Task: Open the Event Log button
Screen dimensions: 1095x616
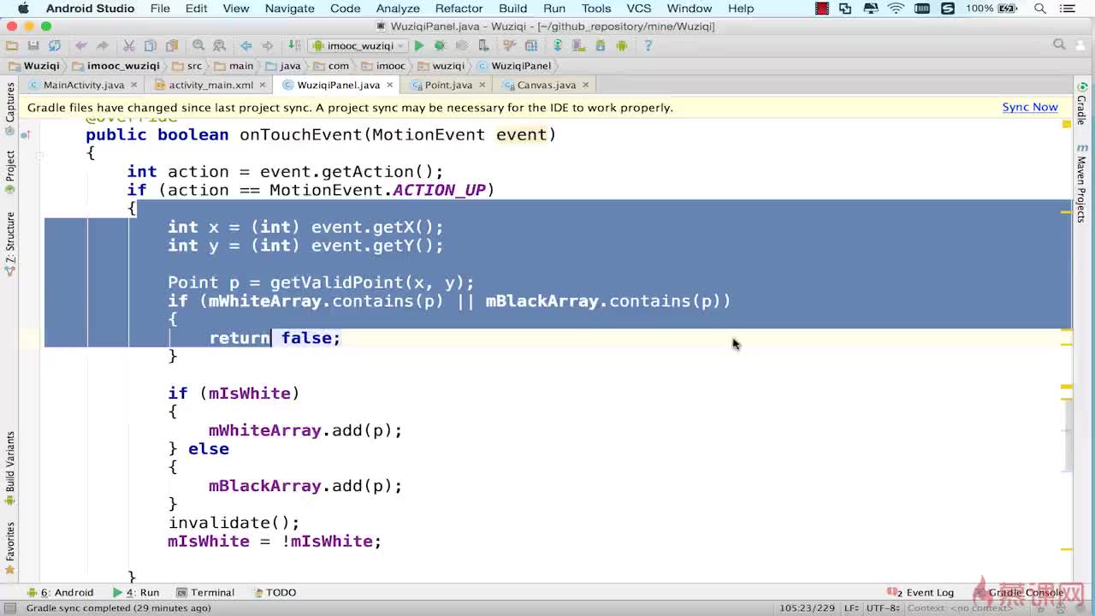Action: tap(921, 592)
